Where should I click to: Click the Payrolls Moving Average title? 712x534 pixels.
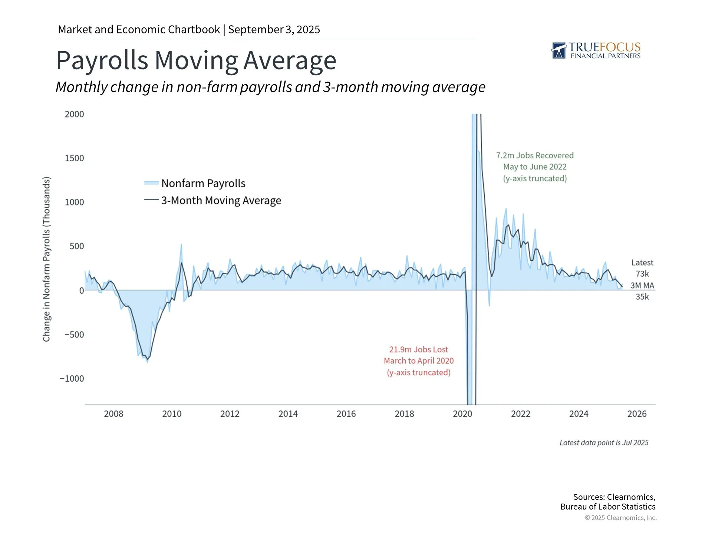point(196,60)
